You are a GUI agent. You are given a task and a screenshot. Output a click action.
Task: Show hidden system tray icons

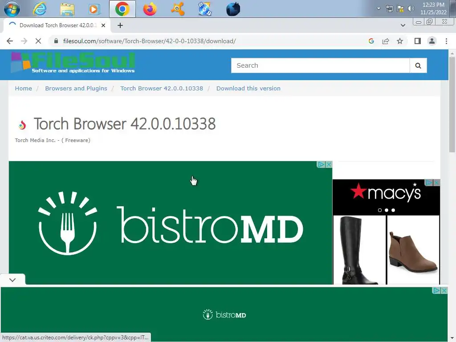coord(379,8)
